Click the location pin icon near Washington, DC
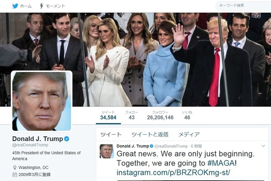The height and width of the screenshot is (181, 271). click(15, 168)
